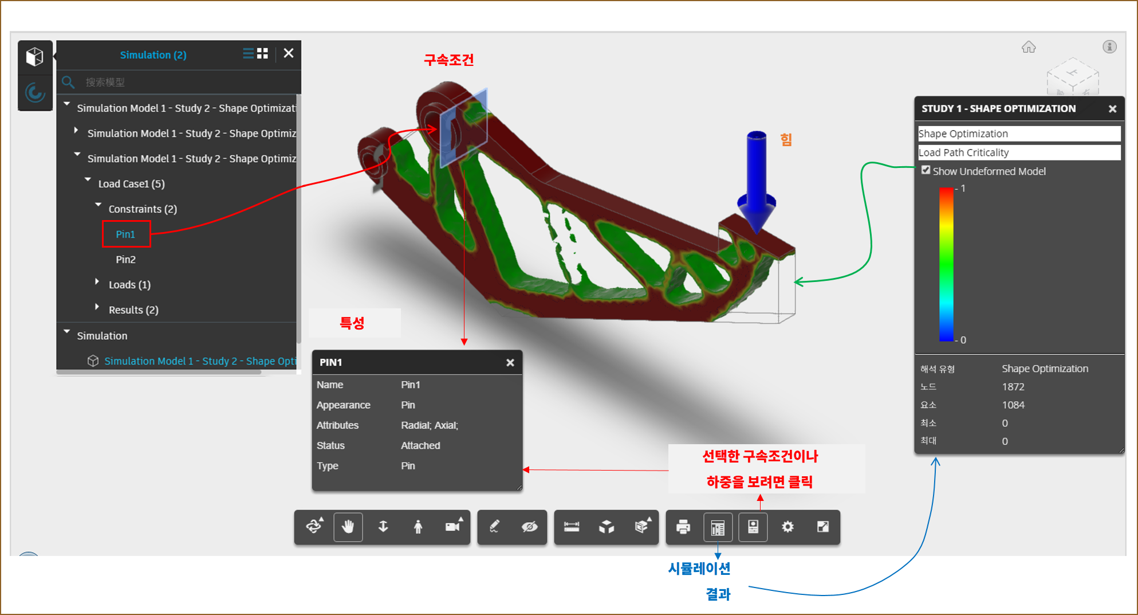Select the Orbit tool in the toolbar

pyautogui.click(x=314, y=526)
